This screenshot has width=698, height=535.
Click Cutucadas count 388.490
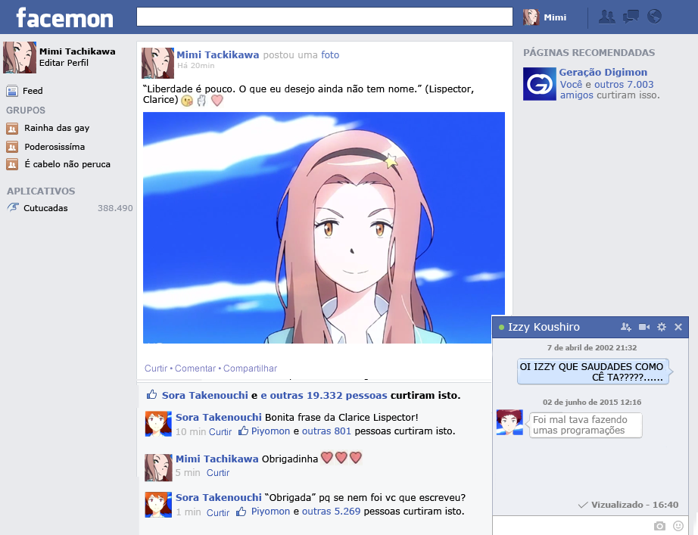pos(115,208)
